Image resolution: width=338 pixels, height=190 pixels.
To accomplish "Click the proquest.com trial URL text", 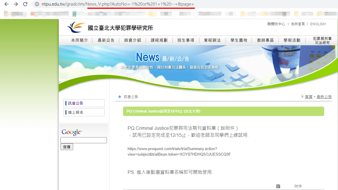I will [x=179, y=152].
